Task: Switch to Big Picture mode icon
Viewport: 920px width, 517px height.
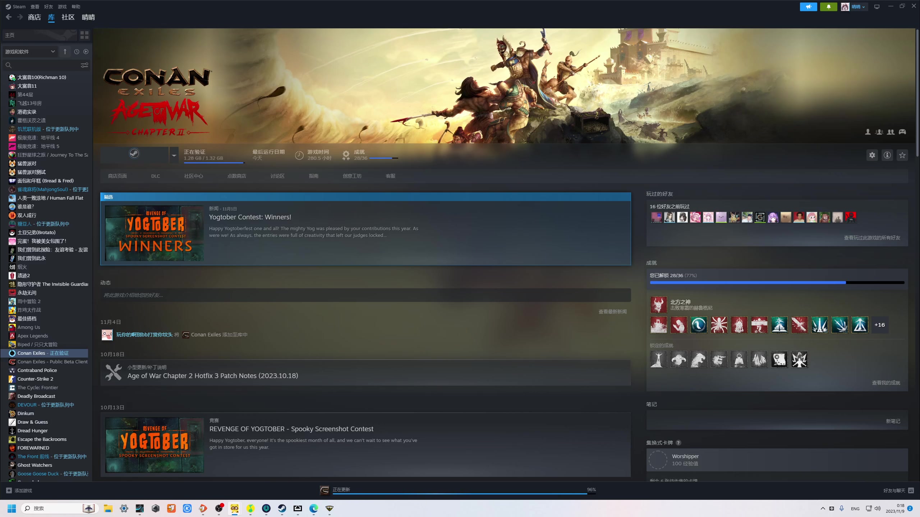Action: point(877,7)
